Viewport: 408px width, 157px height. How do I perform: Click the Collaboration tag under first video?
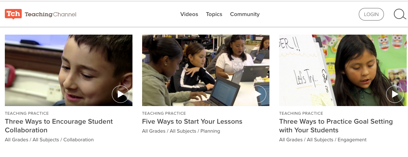78,140
